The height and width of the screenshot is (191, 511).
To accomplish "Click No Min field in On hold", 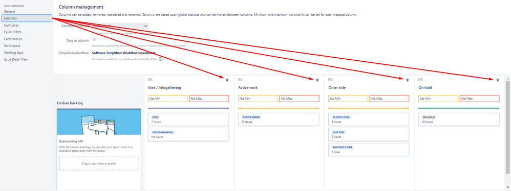I will pyautogui.click(x=438, y=99).
